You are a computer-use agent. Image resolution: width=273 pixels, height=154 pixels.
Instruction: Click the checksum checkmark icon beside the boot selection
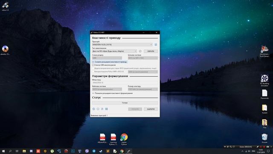pos(140,51)
